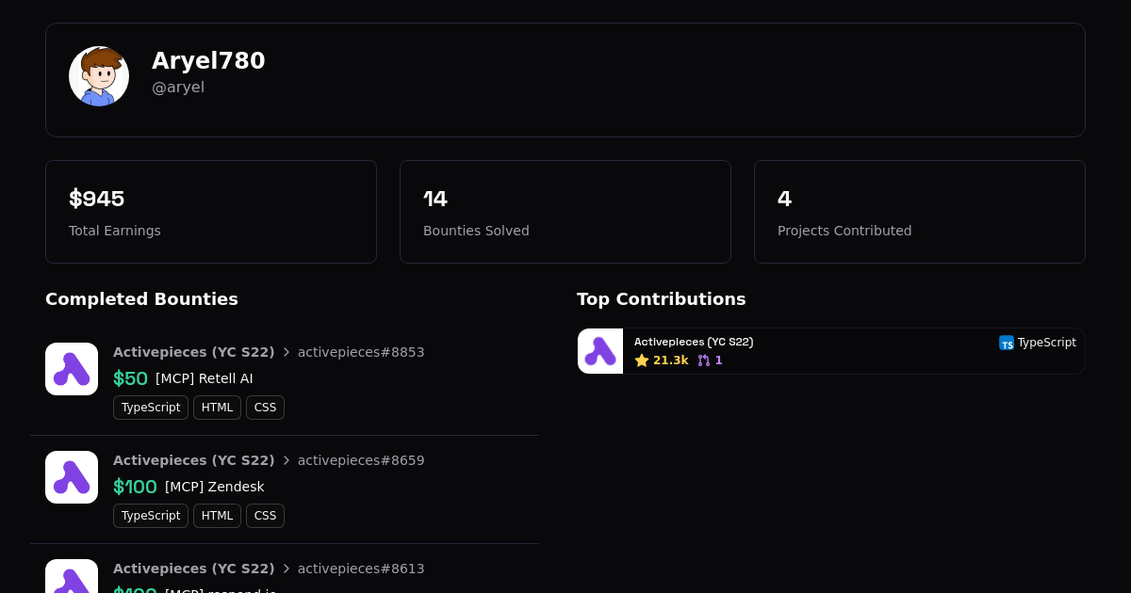
Task: Click the Projects Contributed card
Action: (x=920, y=212)
